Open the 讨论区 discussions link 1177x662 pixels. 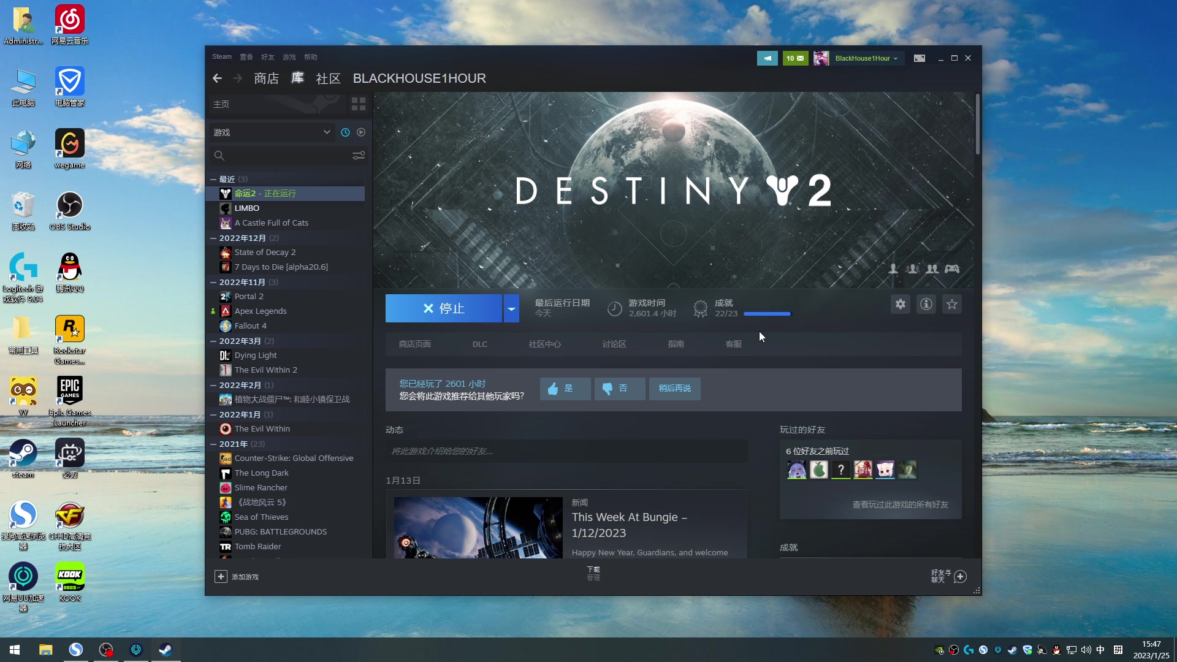[614, 344]
